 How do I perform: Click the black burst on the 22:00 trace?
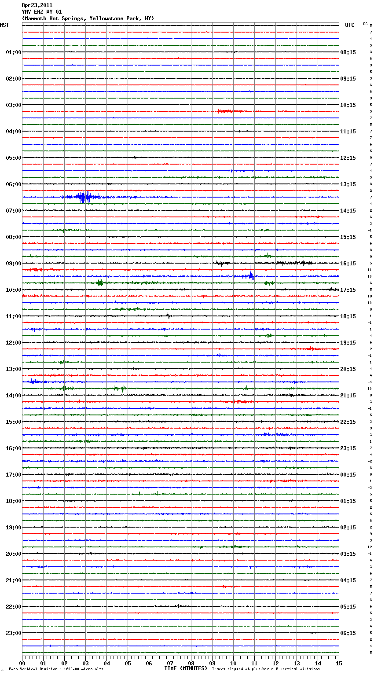(x=179, y=606)
